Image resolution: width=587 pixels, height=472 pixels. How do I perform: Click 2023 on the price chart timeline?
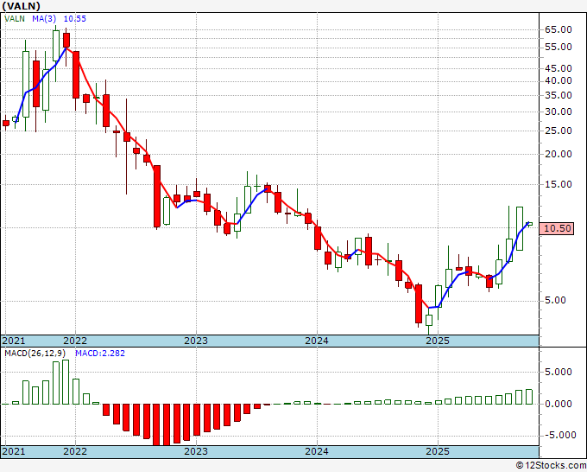tap(196, 341)
